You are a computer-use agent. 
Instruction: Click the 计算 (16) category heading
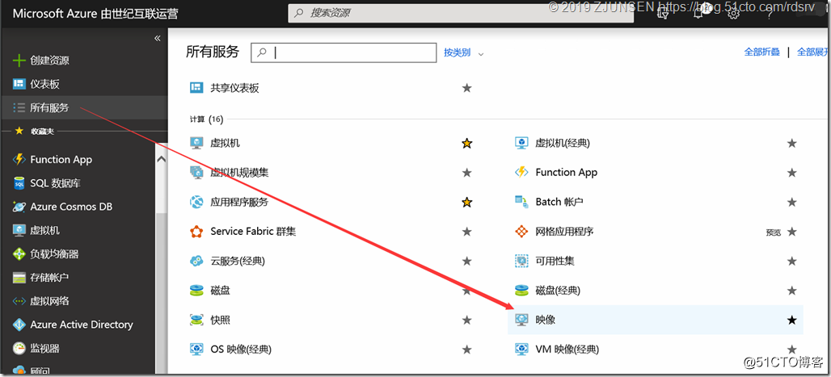tap(206, 119)
